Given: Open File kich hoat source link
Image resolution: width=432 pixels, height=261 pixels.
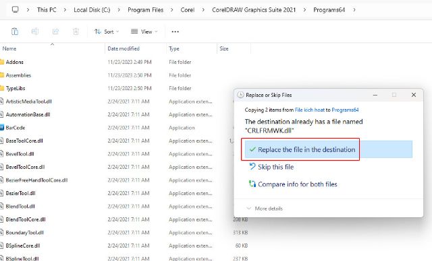Looking at the screenshot, I should [309, 110].
